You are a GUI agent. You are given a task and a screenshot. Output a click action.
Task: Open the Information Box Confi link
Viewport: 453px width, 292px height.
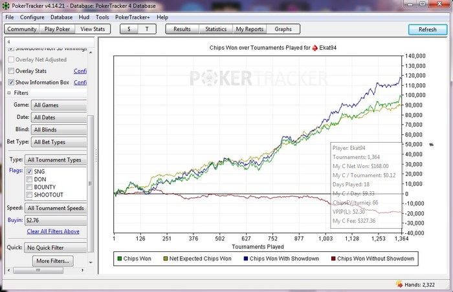(80, 83)
